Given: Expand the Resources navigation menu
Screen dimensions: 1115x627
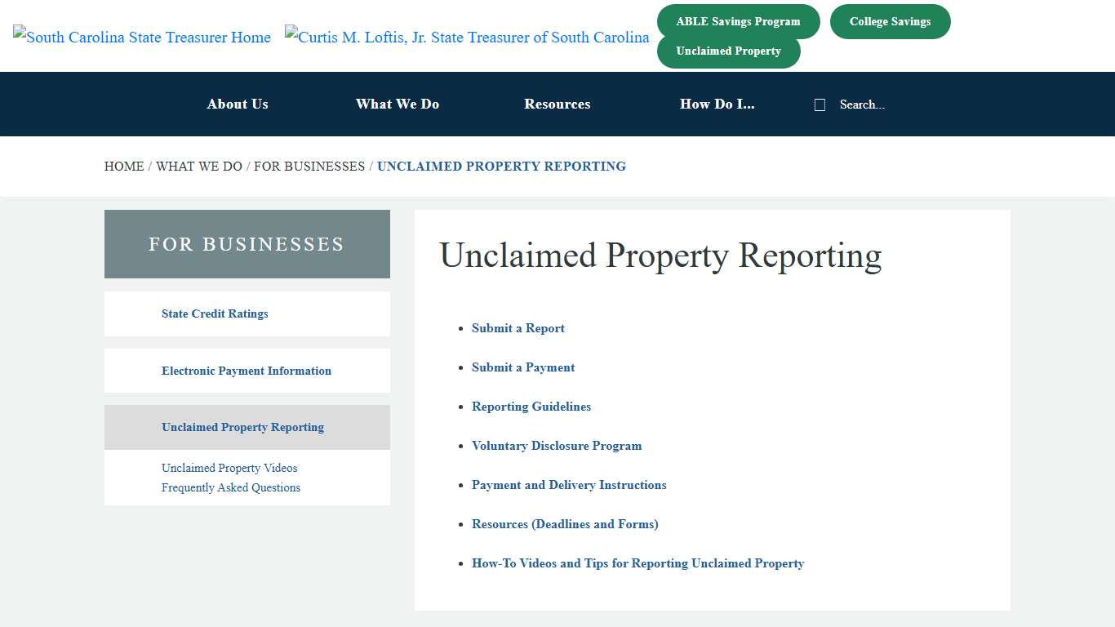Looking at the screenshot, I should (x=557, y=104).
